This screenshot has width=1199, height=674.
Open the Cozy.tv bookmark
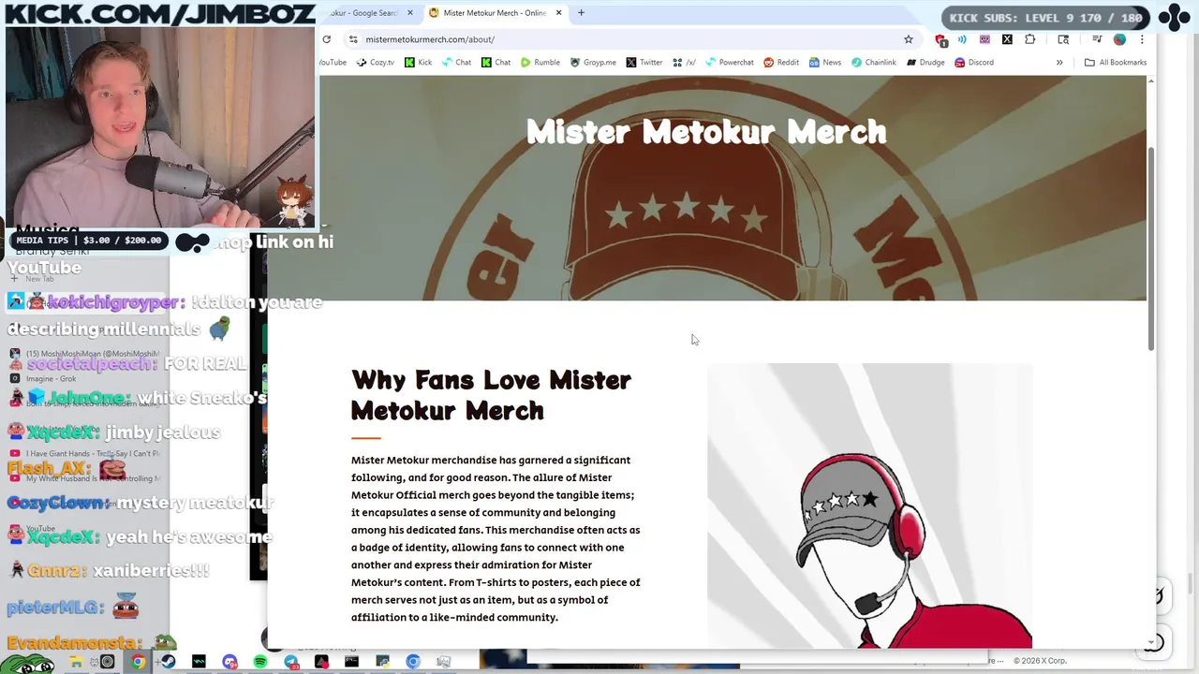pos(376,63)
